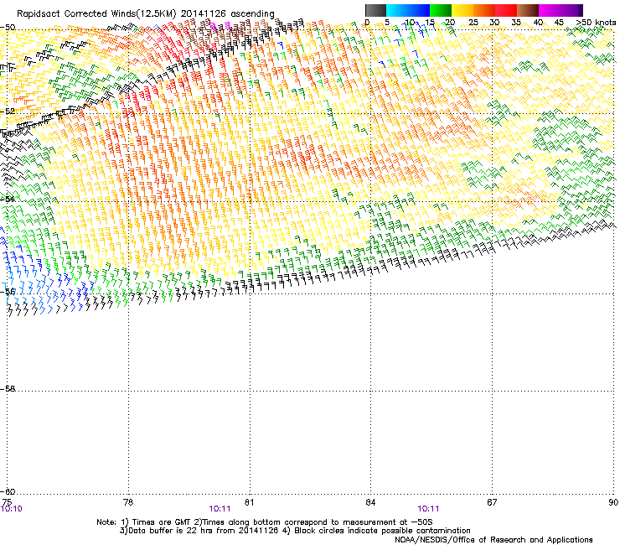Click the '10:11' time label between 84 and 87

429,509
